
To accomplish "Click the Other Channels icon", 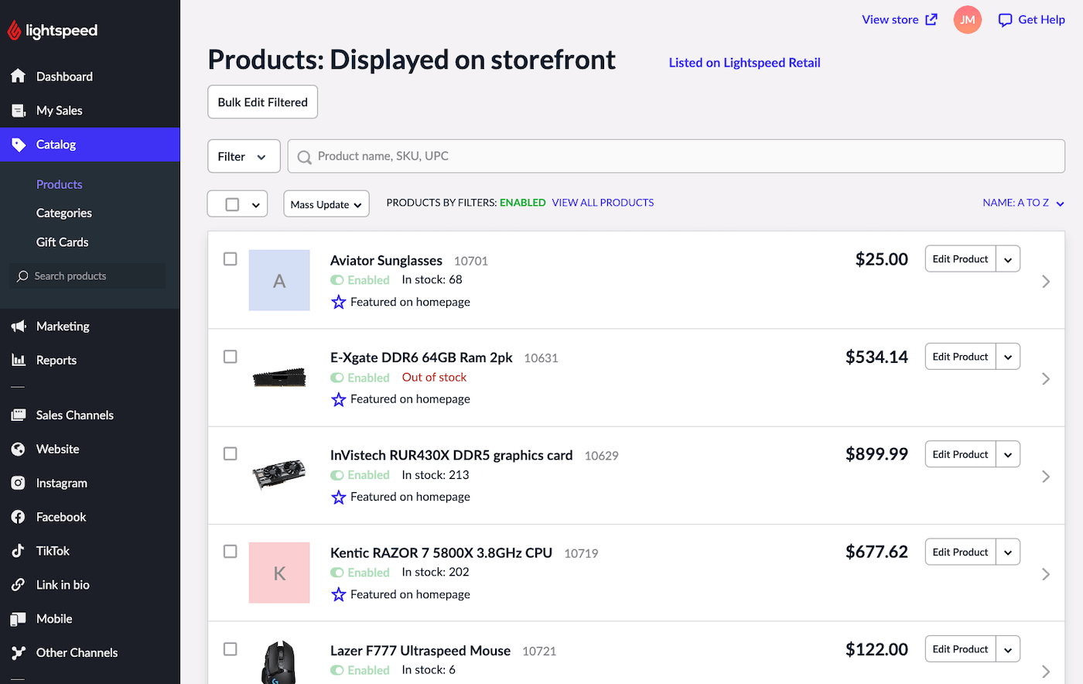I will [19, 653].
